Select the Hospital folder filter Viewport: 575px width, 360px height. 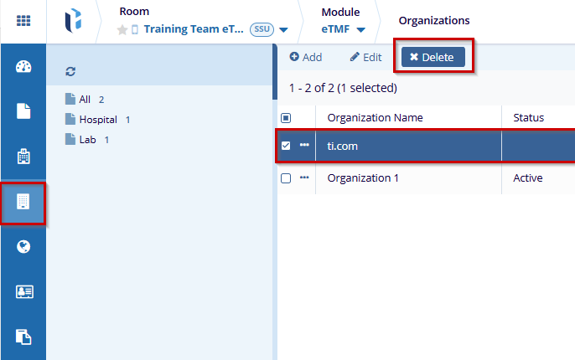coord(97,120)
